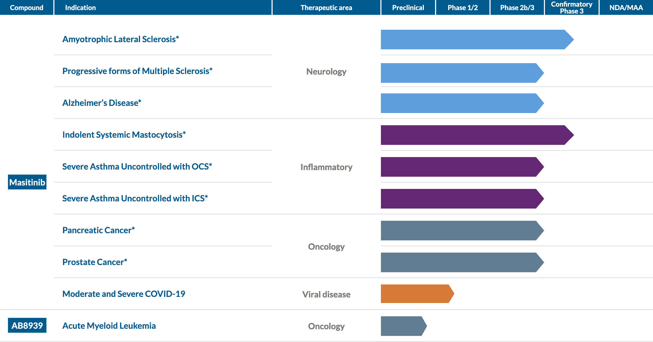Open Severe Asthma Uncontrolled with OCS
Image resolution: width=653 pixels, height=342 pixels.
[137, 167]
